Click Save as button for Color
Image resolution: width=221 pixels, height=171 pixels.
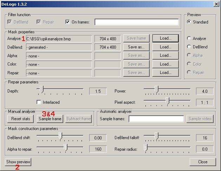(136, 64)
